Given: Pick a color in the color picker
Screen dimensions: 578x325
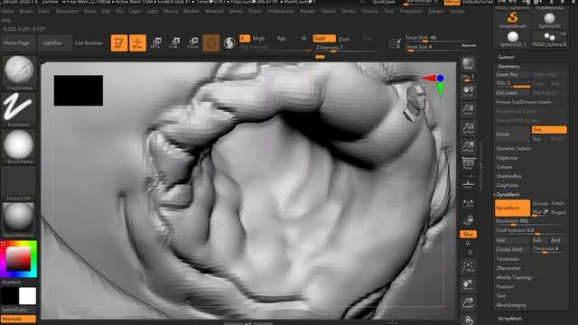Looking at the screenshot, I should coord(18,259).
